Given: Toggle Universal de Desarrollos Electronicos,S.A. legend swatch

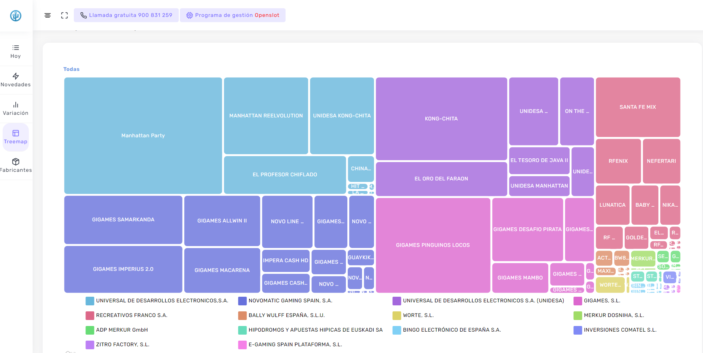Looking at the screenshot, I should click(90, 301).
